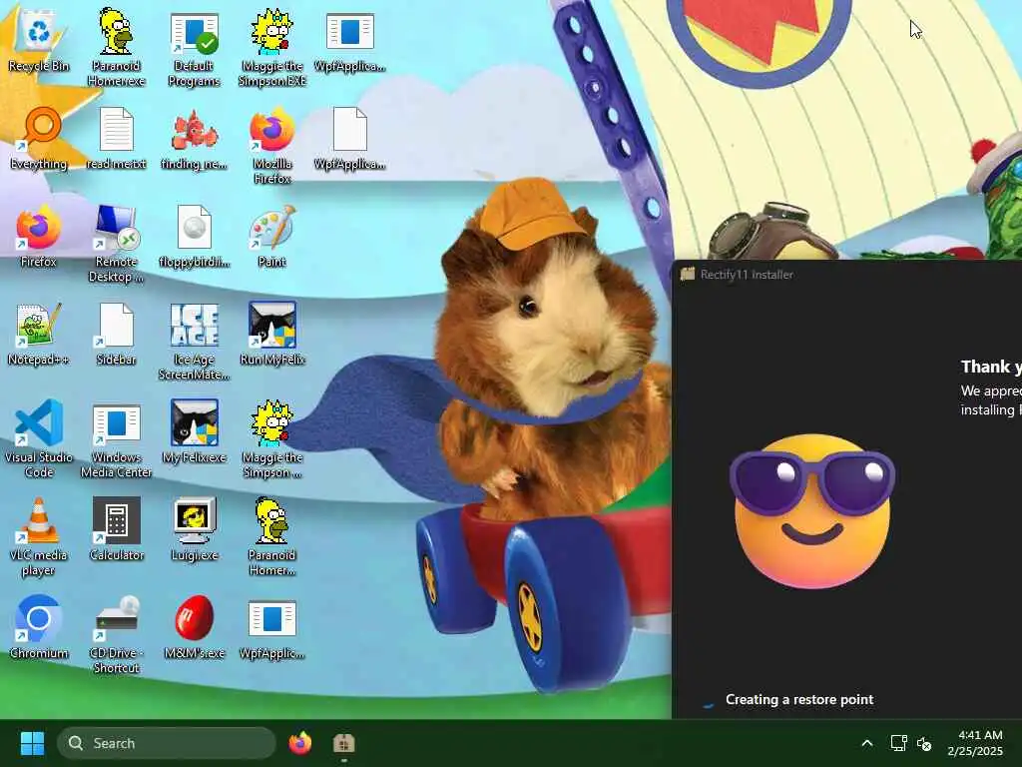The height and width of the screenshot is (767, 1022).
Task: Open the network status tray icon
Action: pyautogui.click(x=899, y=743)
